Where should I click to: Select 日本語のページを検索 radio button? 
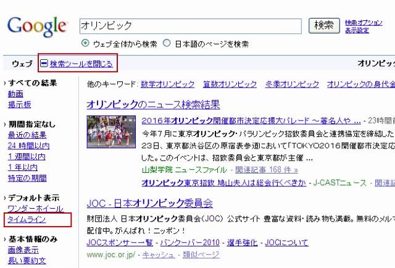(167, 43)
